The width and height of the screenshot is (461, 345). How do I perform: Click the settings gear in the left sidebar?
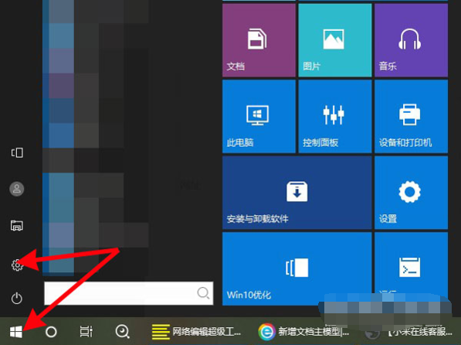coord(17,265)
